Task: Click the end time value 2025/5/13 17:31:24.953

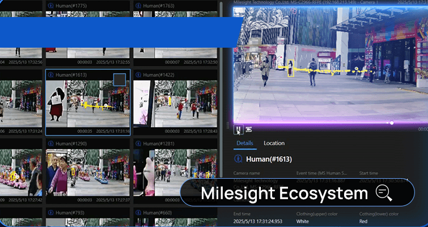Action: click(x=258, y=221)
